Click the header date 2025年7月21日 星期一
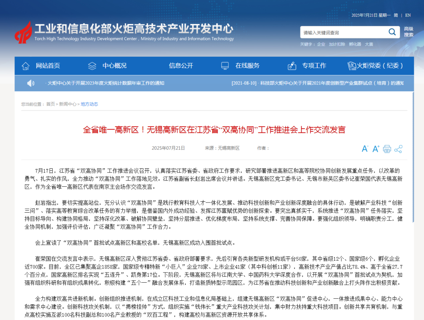Screen dimensions: 424x320 point(371,15)
